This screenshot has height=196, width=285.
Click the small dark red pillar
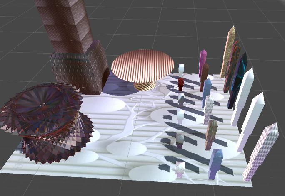(181, 84)
